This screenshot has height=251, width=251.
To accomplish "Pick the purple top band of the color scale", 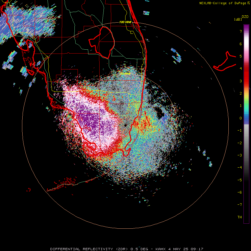I will click(x=246, y=28).
